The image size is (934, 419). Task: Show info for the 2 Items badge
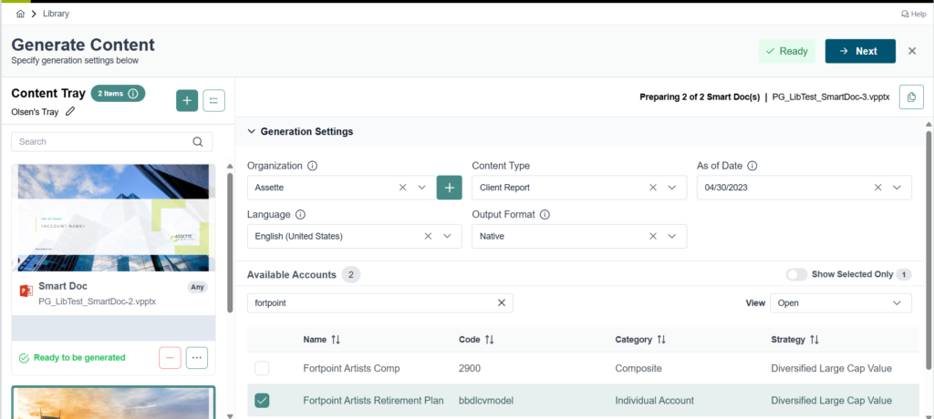[x=133, y=94]
